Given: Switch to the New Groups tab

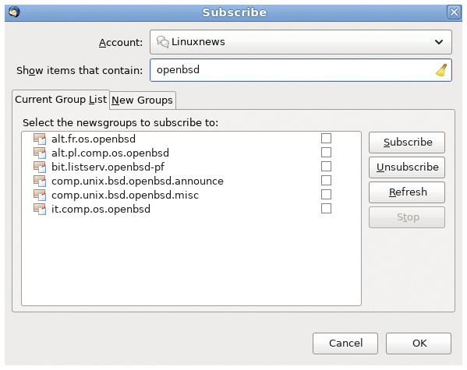Looking at the screenshot, I should (143, 100).
